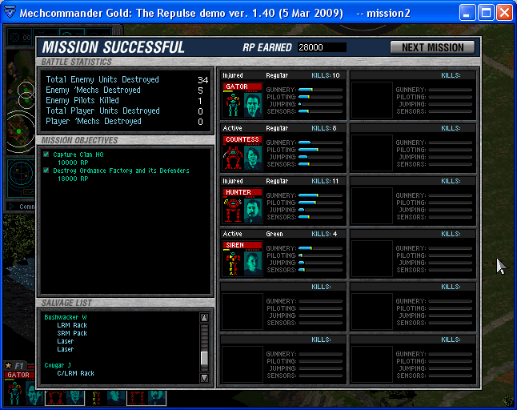
Task: Select Cougar J in salvage list
Action: tap(58, 365)
